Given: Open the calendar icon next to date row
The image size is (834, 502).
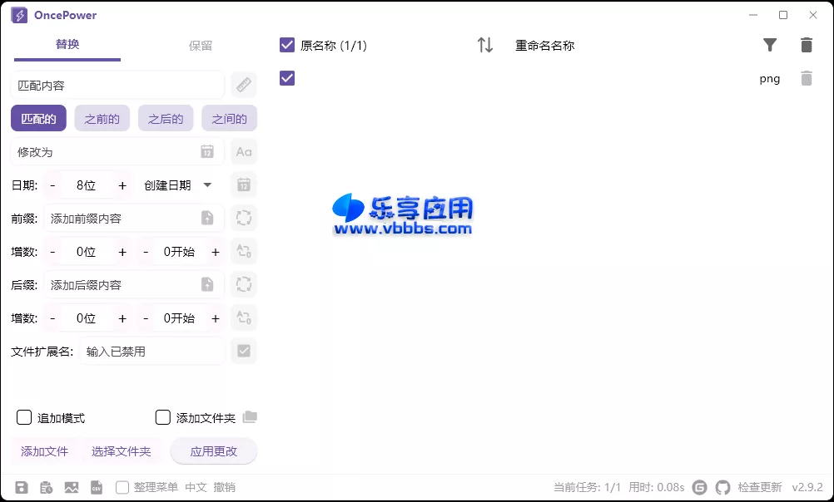Looking at the screenshot, I should pyautogui.click(x=243, y=185).
